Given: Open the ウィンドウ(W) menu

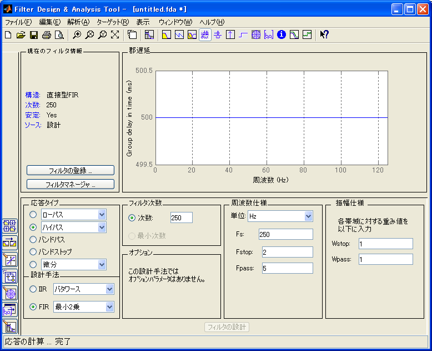Looking at the screenshot, I should coord(175,22).
